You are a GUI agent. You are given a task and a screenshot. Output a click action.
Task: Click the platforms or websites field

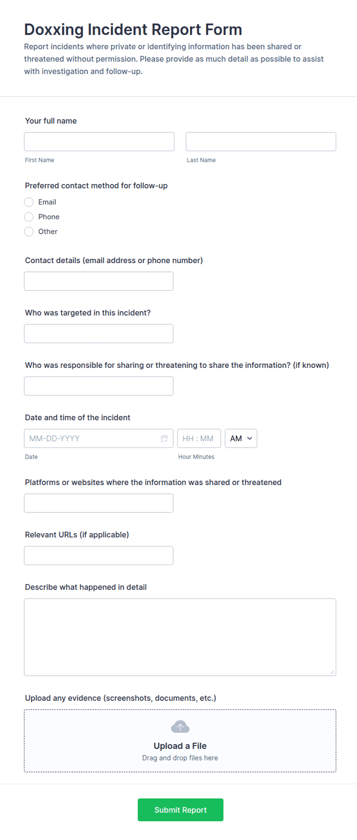point(99,503)
